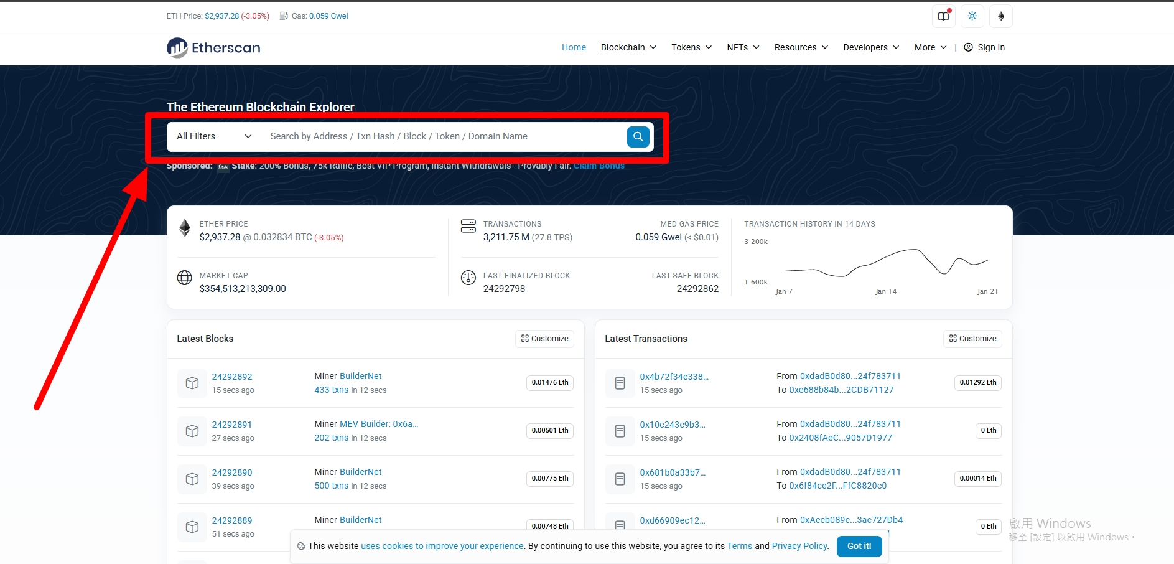Customize the Latest Blocks panel
Viewport: 1174px width, 564px height.
click(x=544, y=339)
